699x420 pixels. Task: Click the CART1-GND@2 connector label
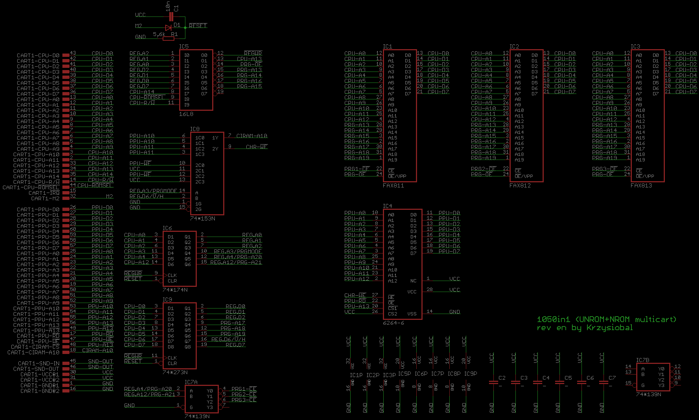[x=40, y=391]
